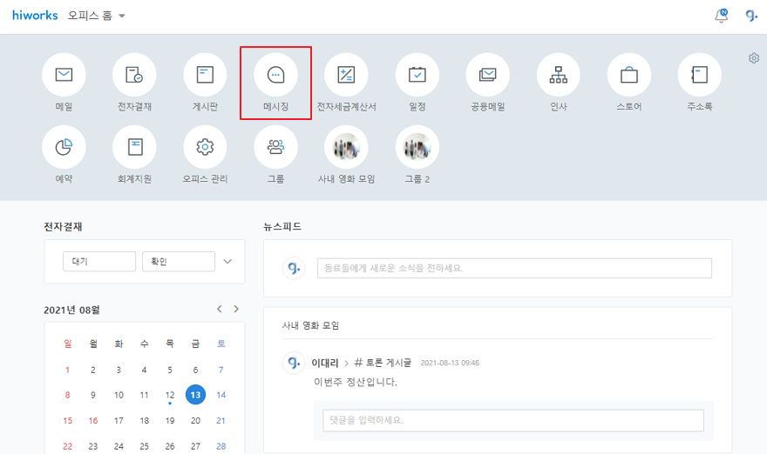
Task: Open 전자결재 approval icon
Action: pyautogui.click(x=134, y=75)
